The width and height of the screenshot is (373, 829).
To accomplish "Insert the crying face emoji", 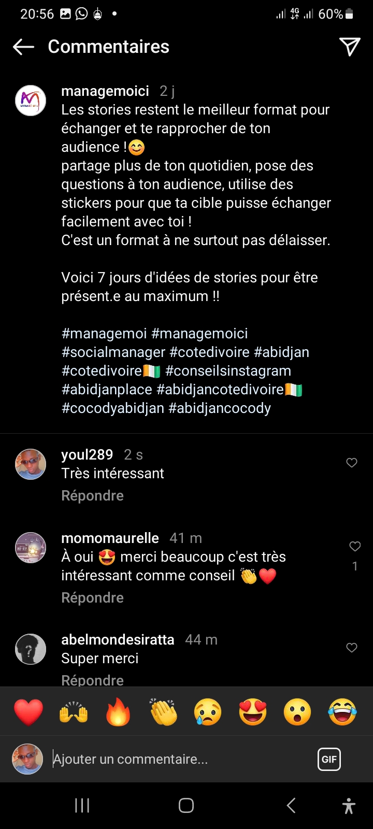I will click(208, 712).
